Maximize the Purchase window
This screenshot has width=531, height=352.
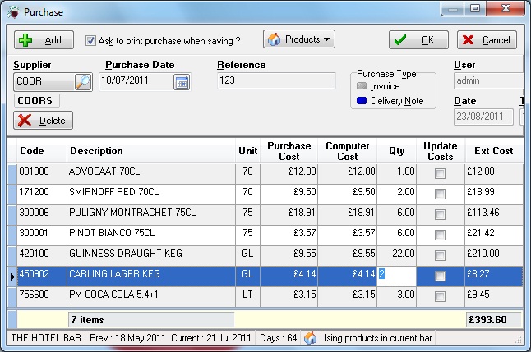(x=475, y=8)
